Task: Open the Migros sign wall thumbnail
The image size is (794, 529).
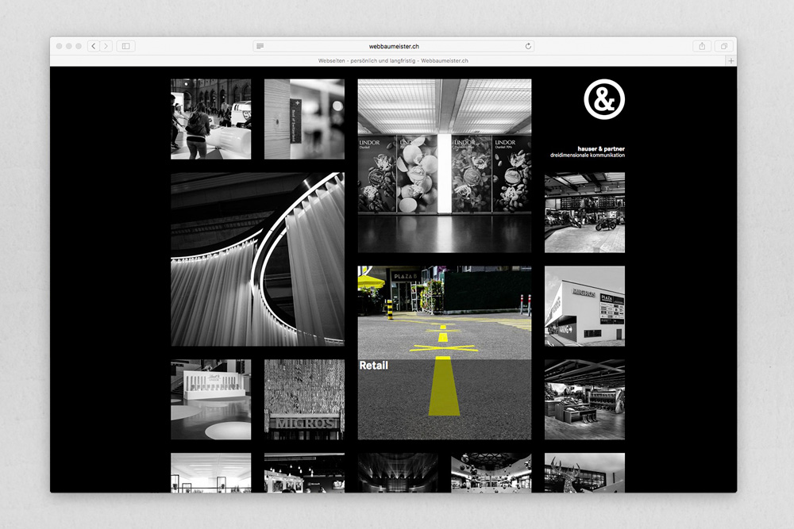Action: tap(304, 400)
